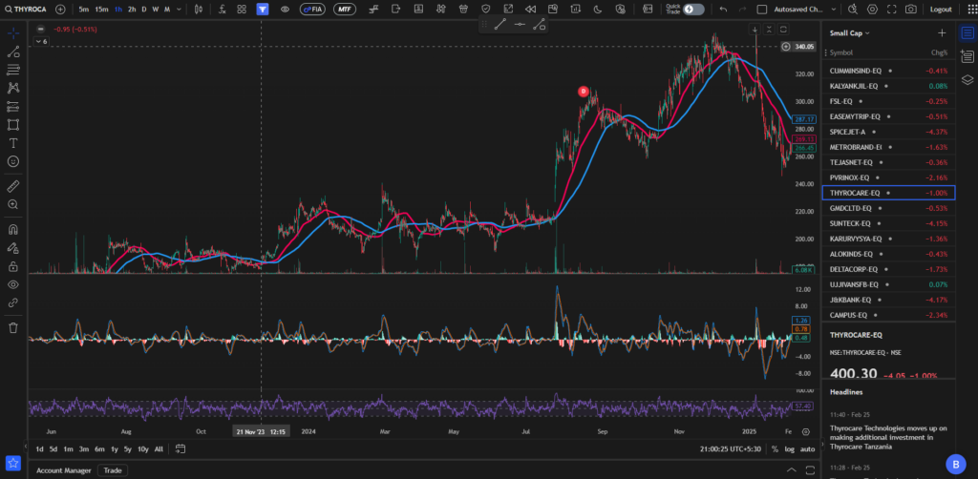
Task: Open Thyrocare Tanzania investment headline
Action: 888,437
